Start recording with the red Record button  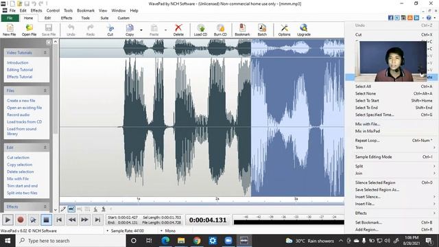(21, 220)
